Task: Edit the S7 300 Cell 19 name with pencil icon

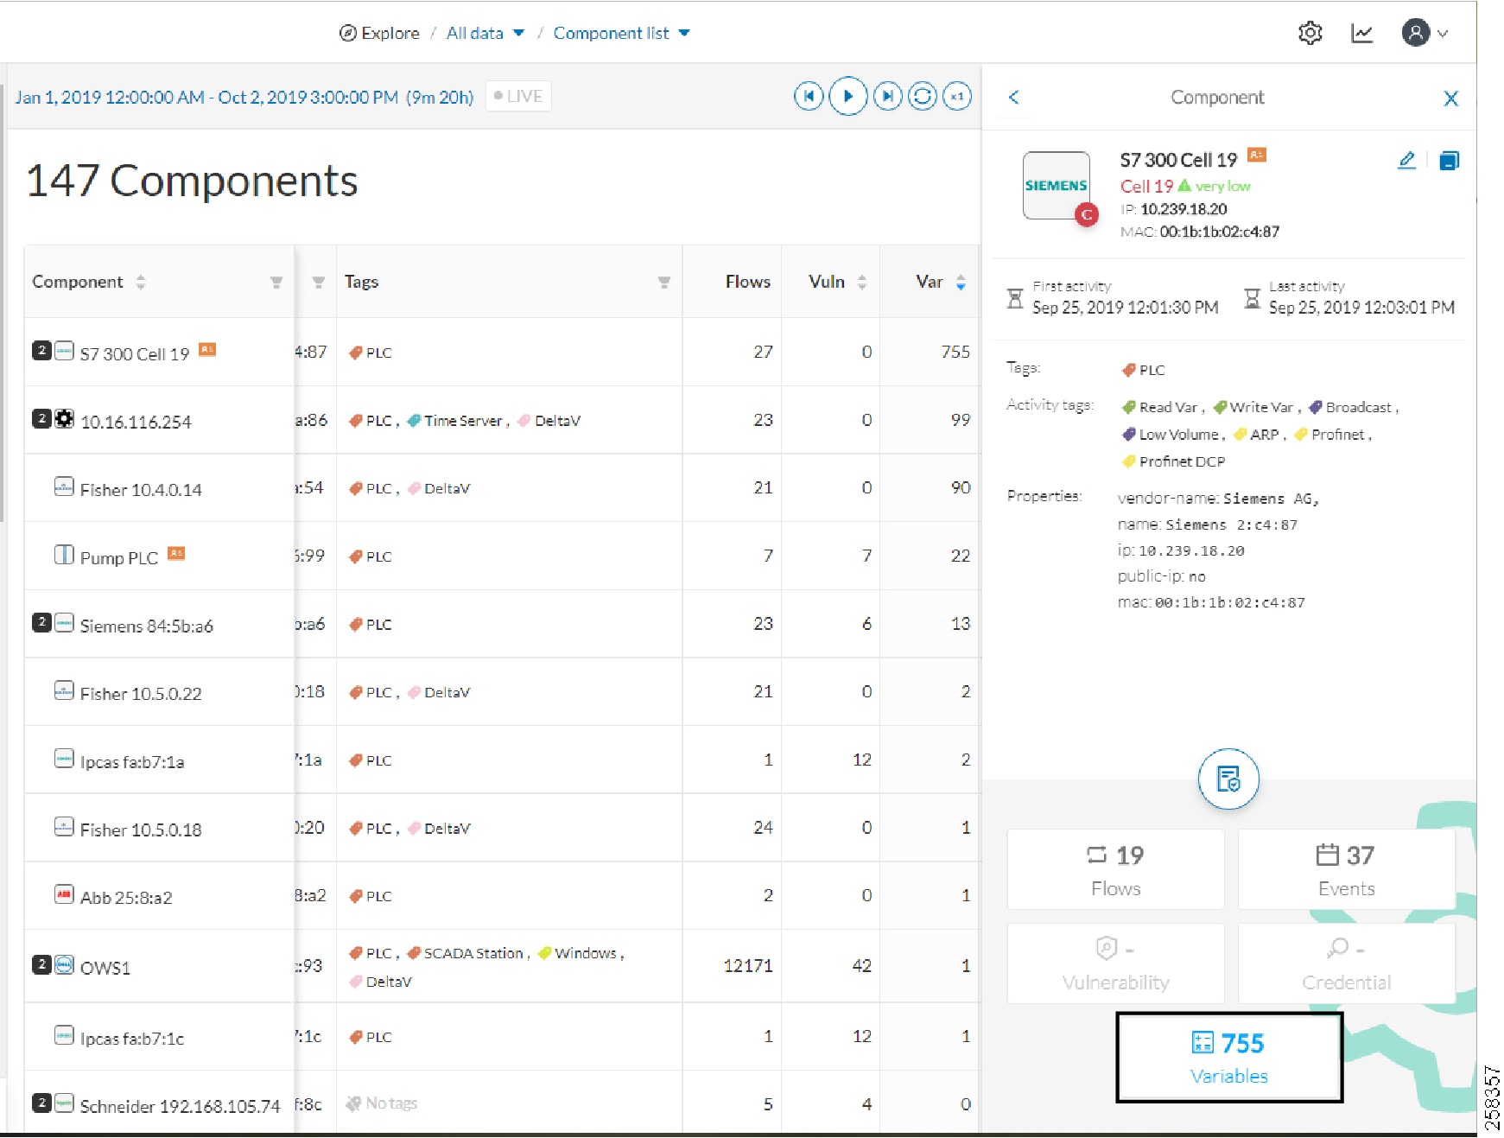Action: tap(1406, 160)
